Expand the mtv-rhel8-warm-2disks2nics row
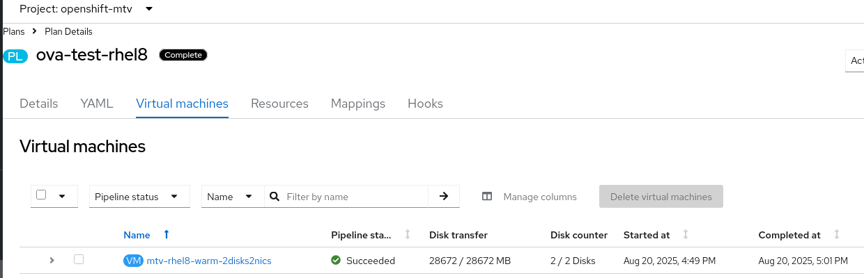 [x=52, y=261]
